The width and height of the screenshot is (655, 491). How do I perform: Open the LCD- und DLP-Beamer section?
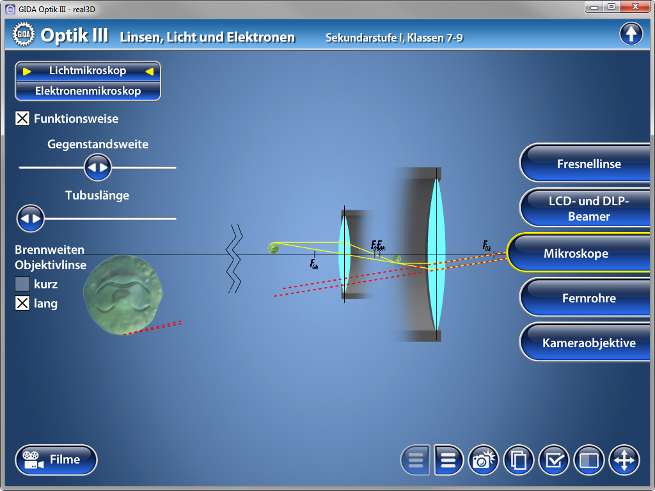click(x=588, y=208)
